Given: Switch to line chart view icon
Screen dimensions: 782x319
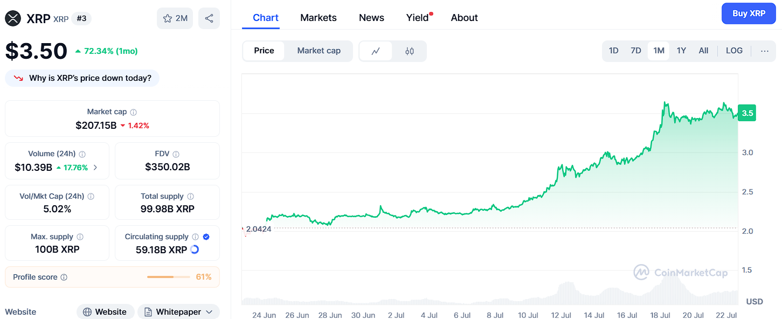Looking at the screenshot, I should (x=376, y=51).
